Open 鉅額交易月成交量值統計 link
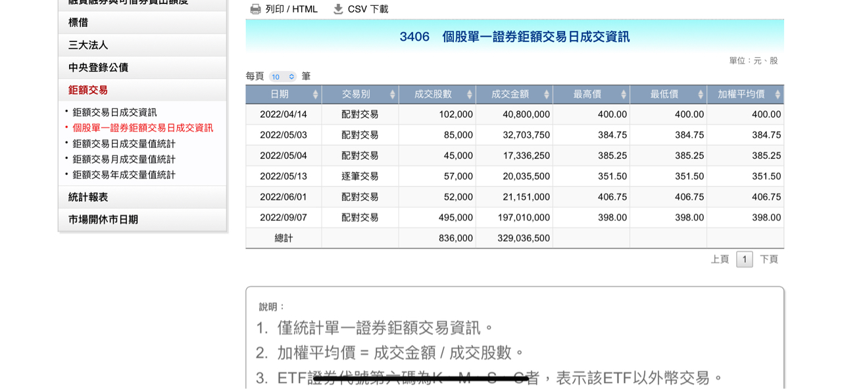 [x=124, y=159]
